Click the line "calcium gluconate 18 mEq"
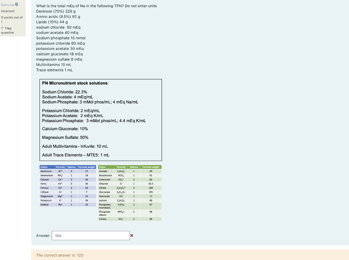This screenshot has width=349, height=260. click(x=59, y=54)
